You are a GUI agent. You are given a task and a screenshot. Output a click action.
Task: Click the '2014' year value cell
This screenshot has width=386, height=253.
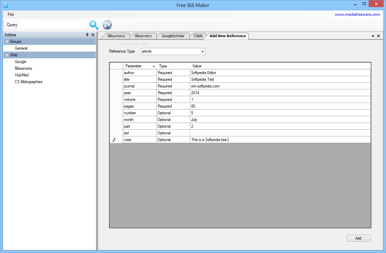click(281, 93)
